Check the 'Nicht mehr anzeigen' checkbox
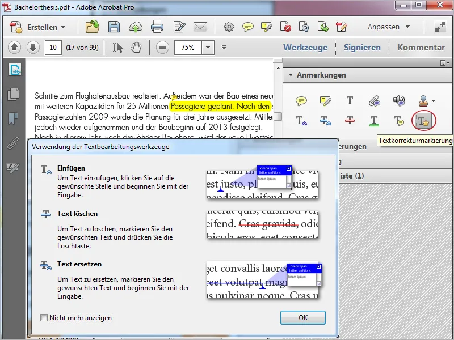This screenshot has height=340, width=454. tap(44, 318)
